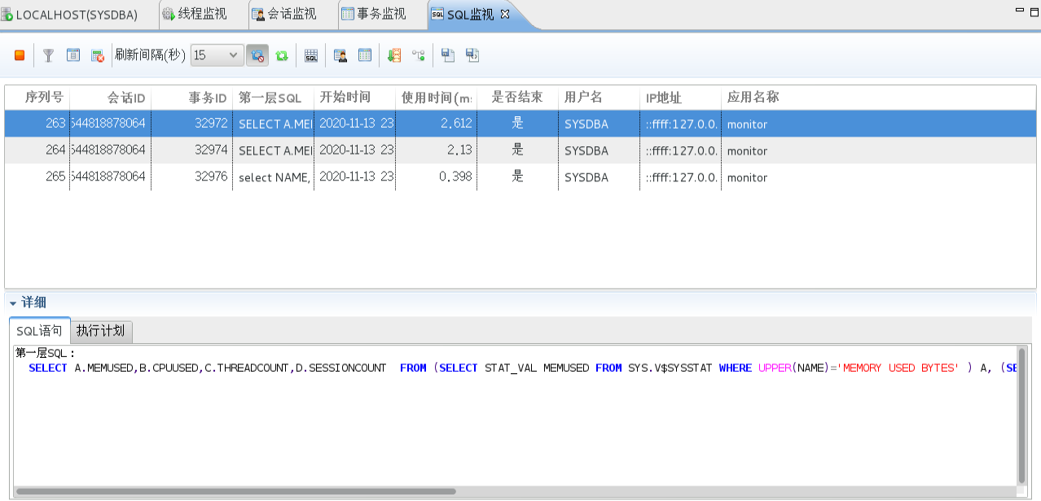The image size is (1041, 501).
Task: Click the green down-arrow film icon
Action: point(394,55)
